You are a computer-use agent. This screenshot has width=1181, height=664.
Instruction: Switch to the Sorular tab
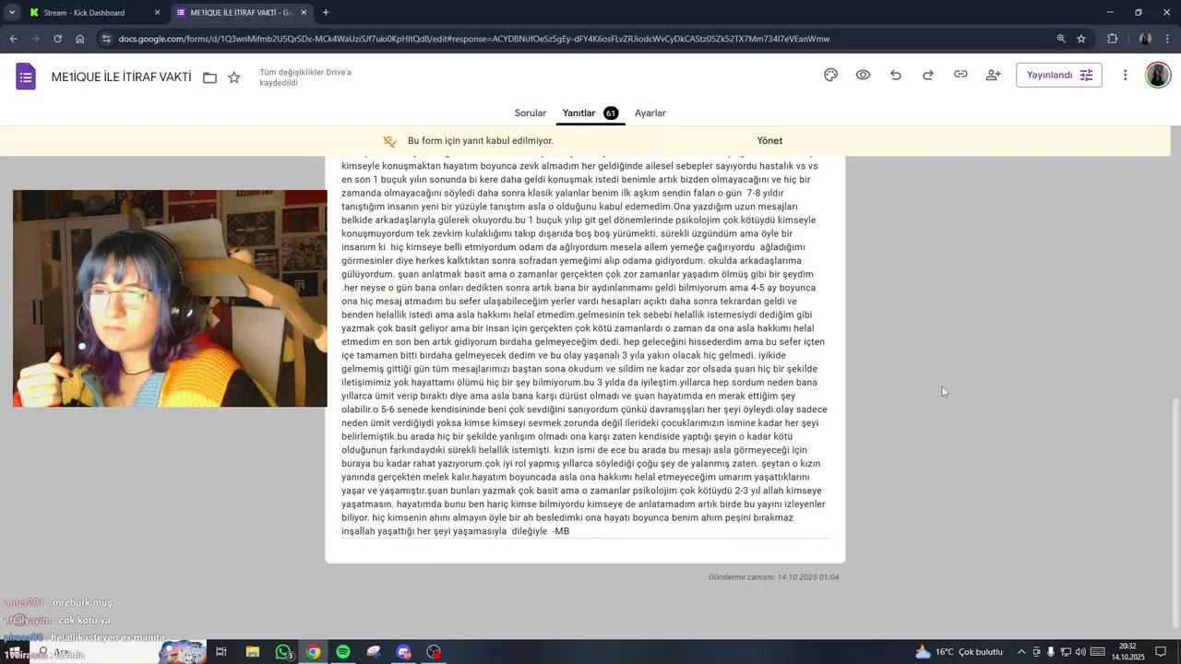(x=531, y=113)
